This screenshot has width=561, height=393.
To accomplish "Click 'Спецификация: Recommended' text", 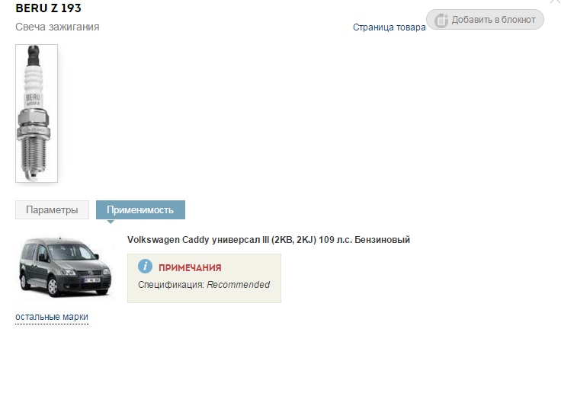I will pos(204,285).
